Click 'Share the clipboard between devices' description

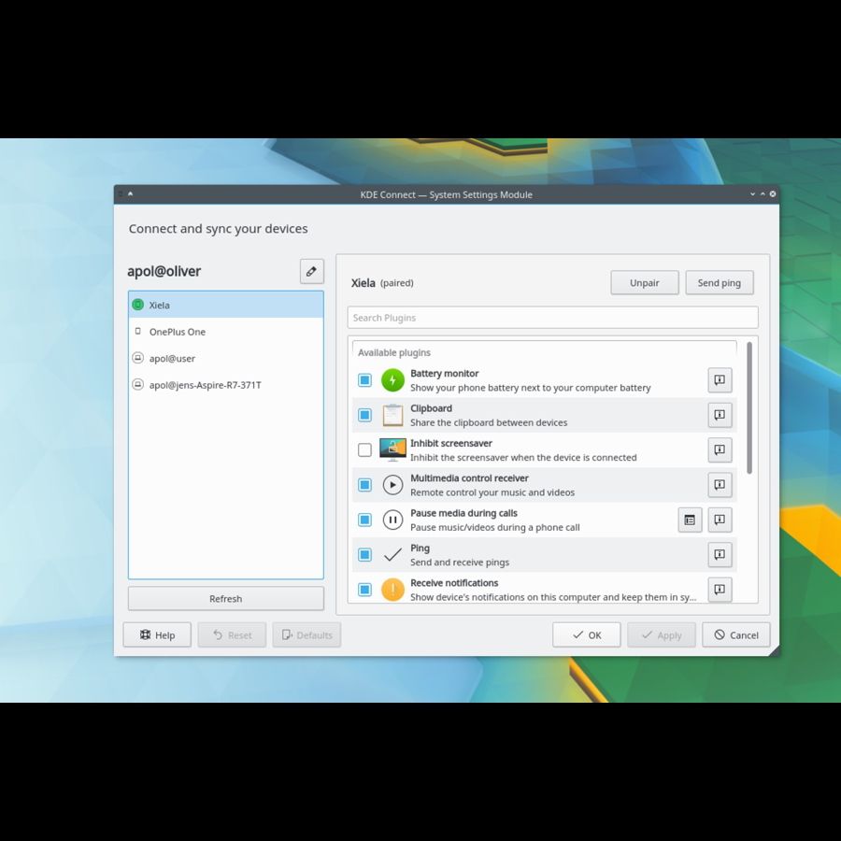(x=489, y=422)
